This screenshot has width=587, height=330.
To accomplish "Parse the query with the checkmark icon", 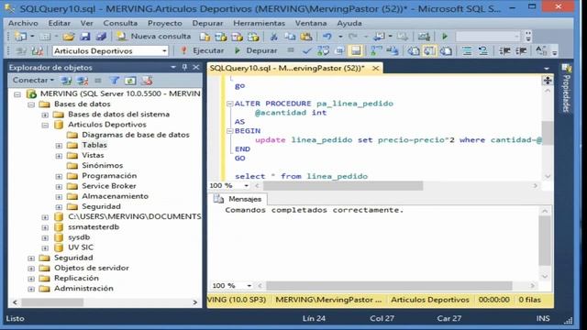I will 306,51.
